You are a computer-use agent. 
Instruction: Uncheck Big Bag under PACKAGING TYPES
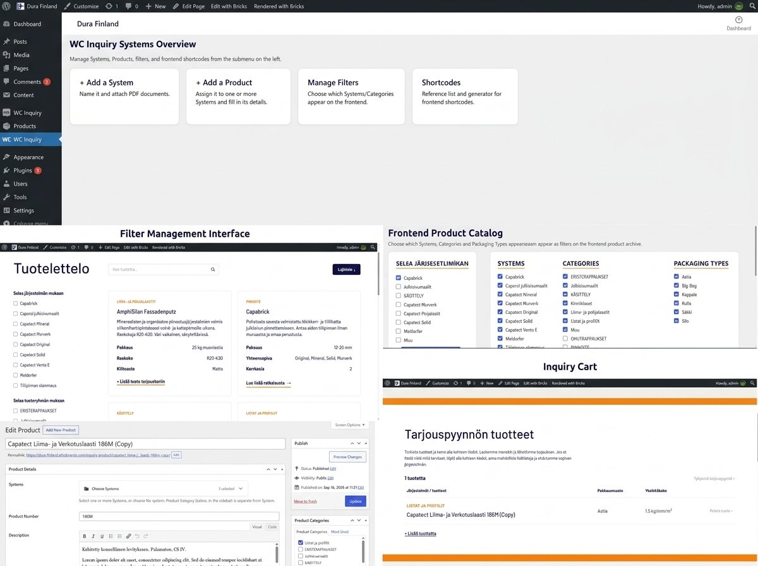click(676, 286)
